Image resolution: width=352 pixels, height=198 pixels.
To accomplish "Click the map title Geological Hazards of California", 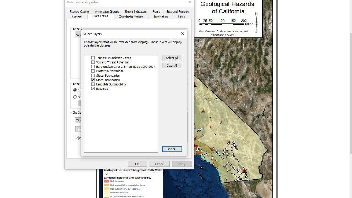I will pos(228,8).
